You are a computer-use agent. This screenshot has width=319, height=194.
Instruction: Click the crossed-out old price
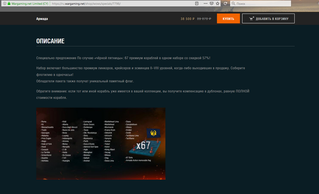pos(204,19)
